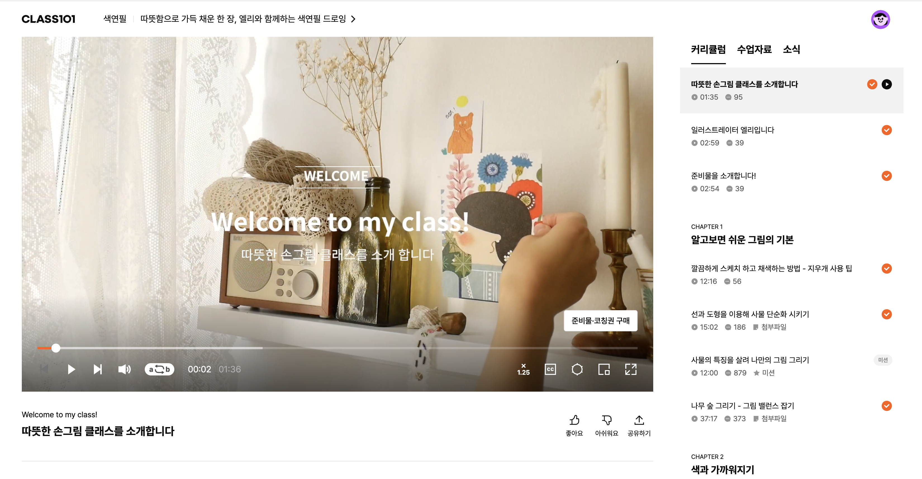
Task: Toggle closed captions with the CC icon
Action: tap(550, 369)
